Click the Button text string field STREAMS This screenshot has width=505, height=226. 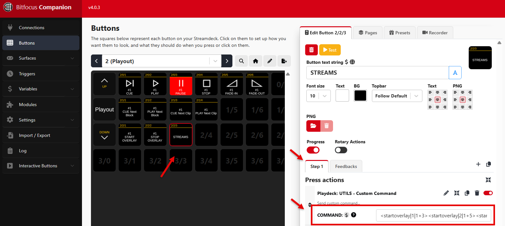[377, 72]
